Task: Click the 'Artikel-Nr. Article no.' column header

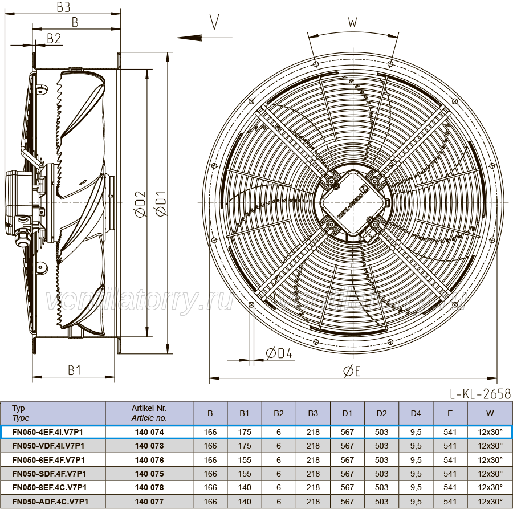Action: 149,413
